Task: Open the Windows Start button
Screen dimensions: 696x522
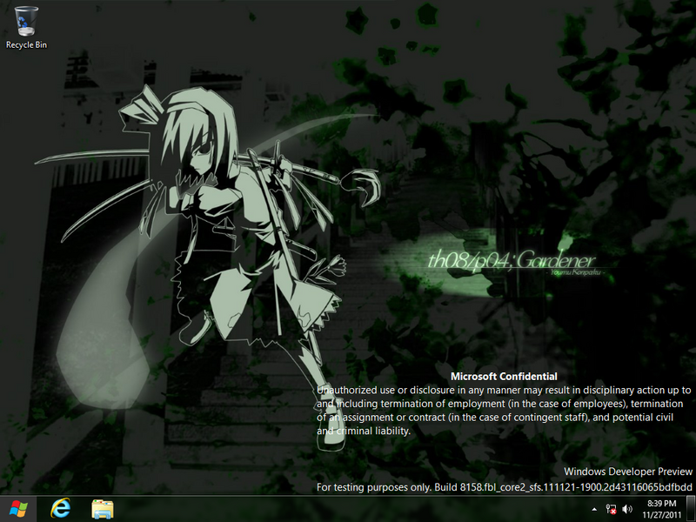Action: click(18, 509)
